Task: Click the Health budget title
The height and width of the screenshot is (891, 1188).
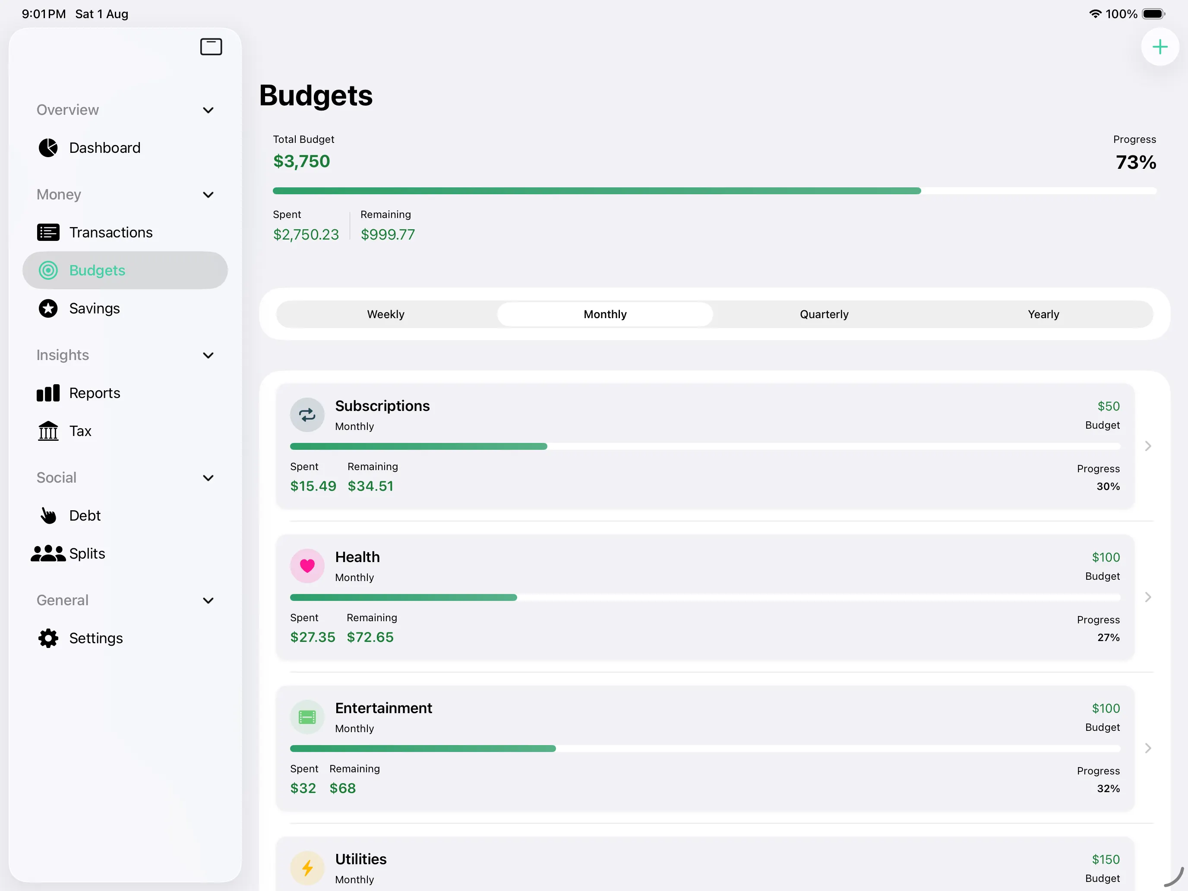Action: 357,557
